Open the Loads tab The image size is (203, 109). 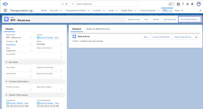click(111, 11)
